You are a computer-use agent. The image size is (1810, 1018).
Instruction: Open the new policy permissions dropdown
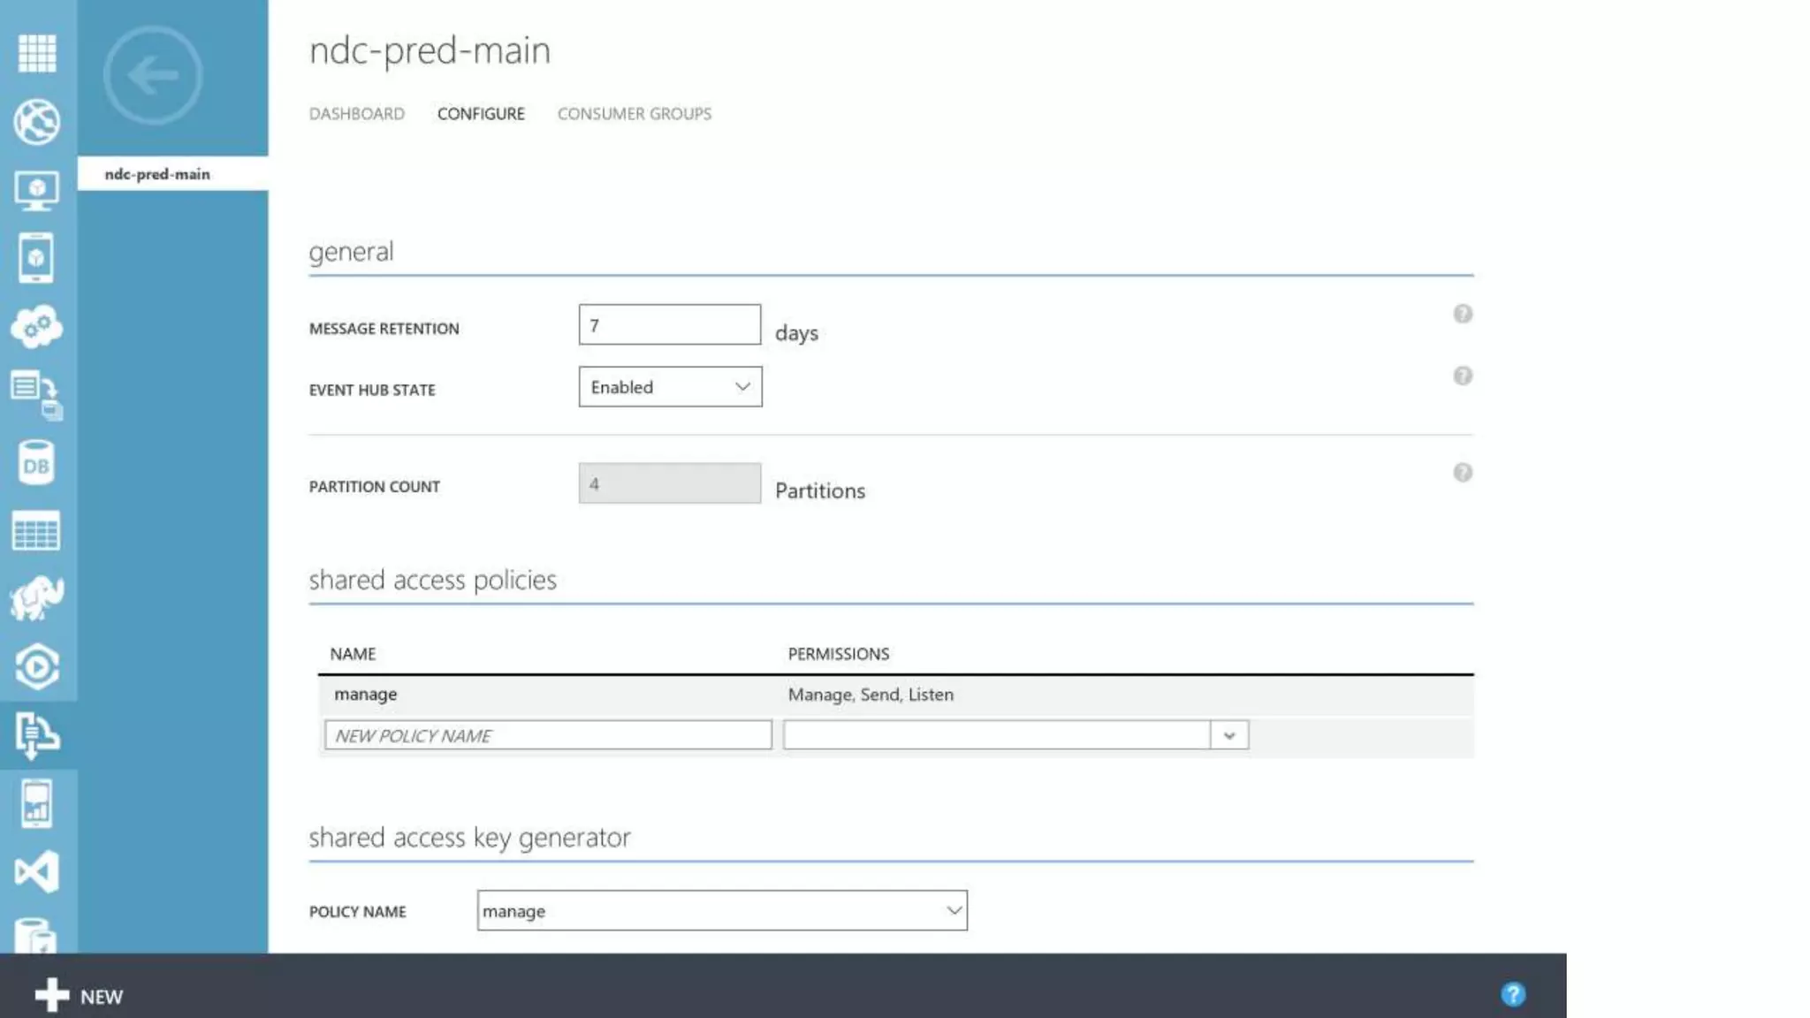(1228, 735)
